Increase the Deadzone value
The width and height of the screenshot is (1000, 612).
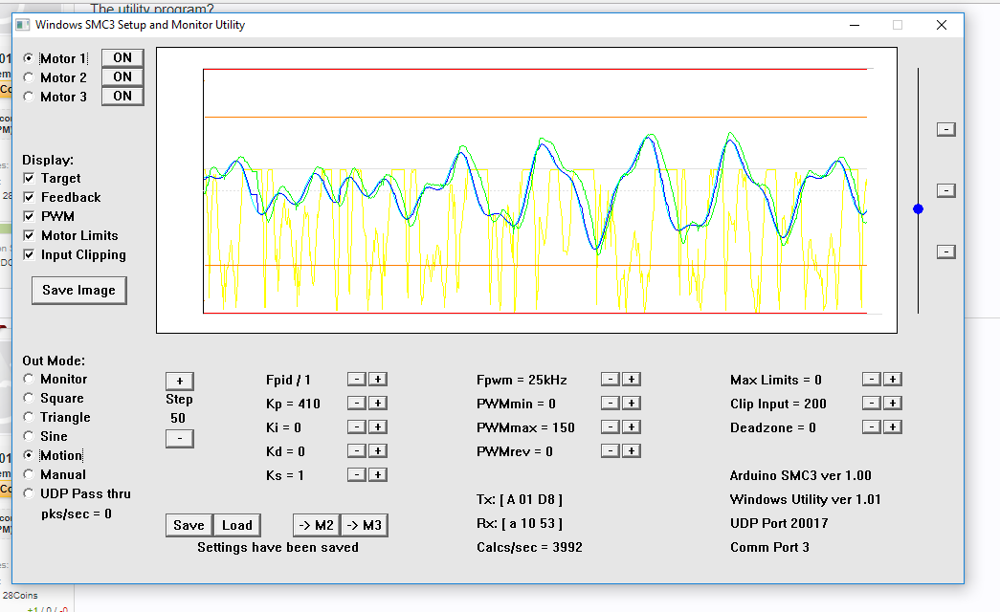click(x=892, y=427)
